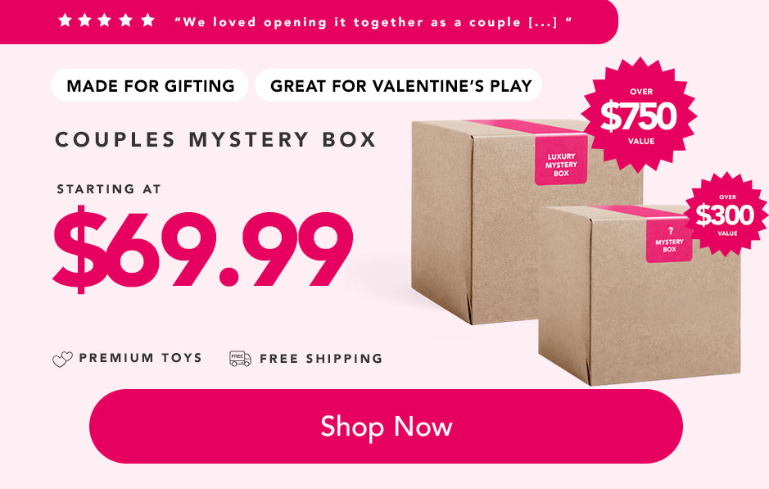Click the Luxury Mystery Box pink label
Image resolution: width=769 pixels, height=489 pixels.
tap(561, 161)
